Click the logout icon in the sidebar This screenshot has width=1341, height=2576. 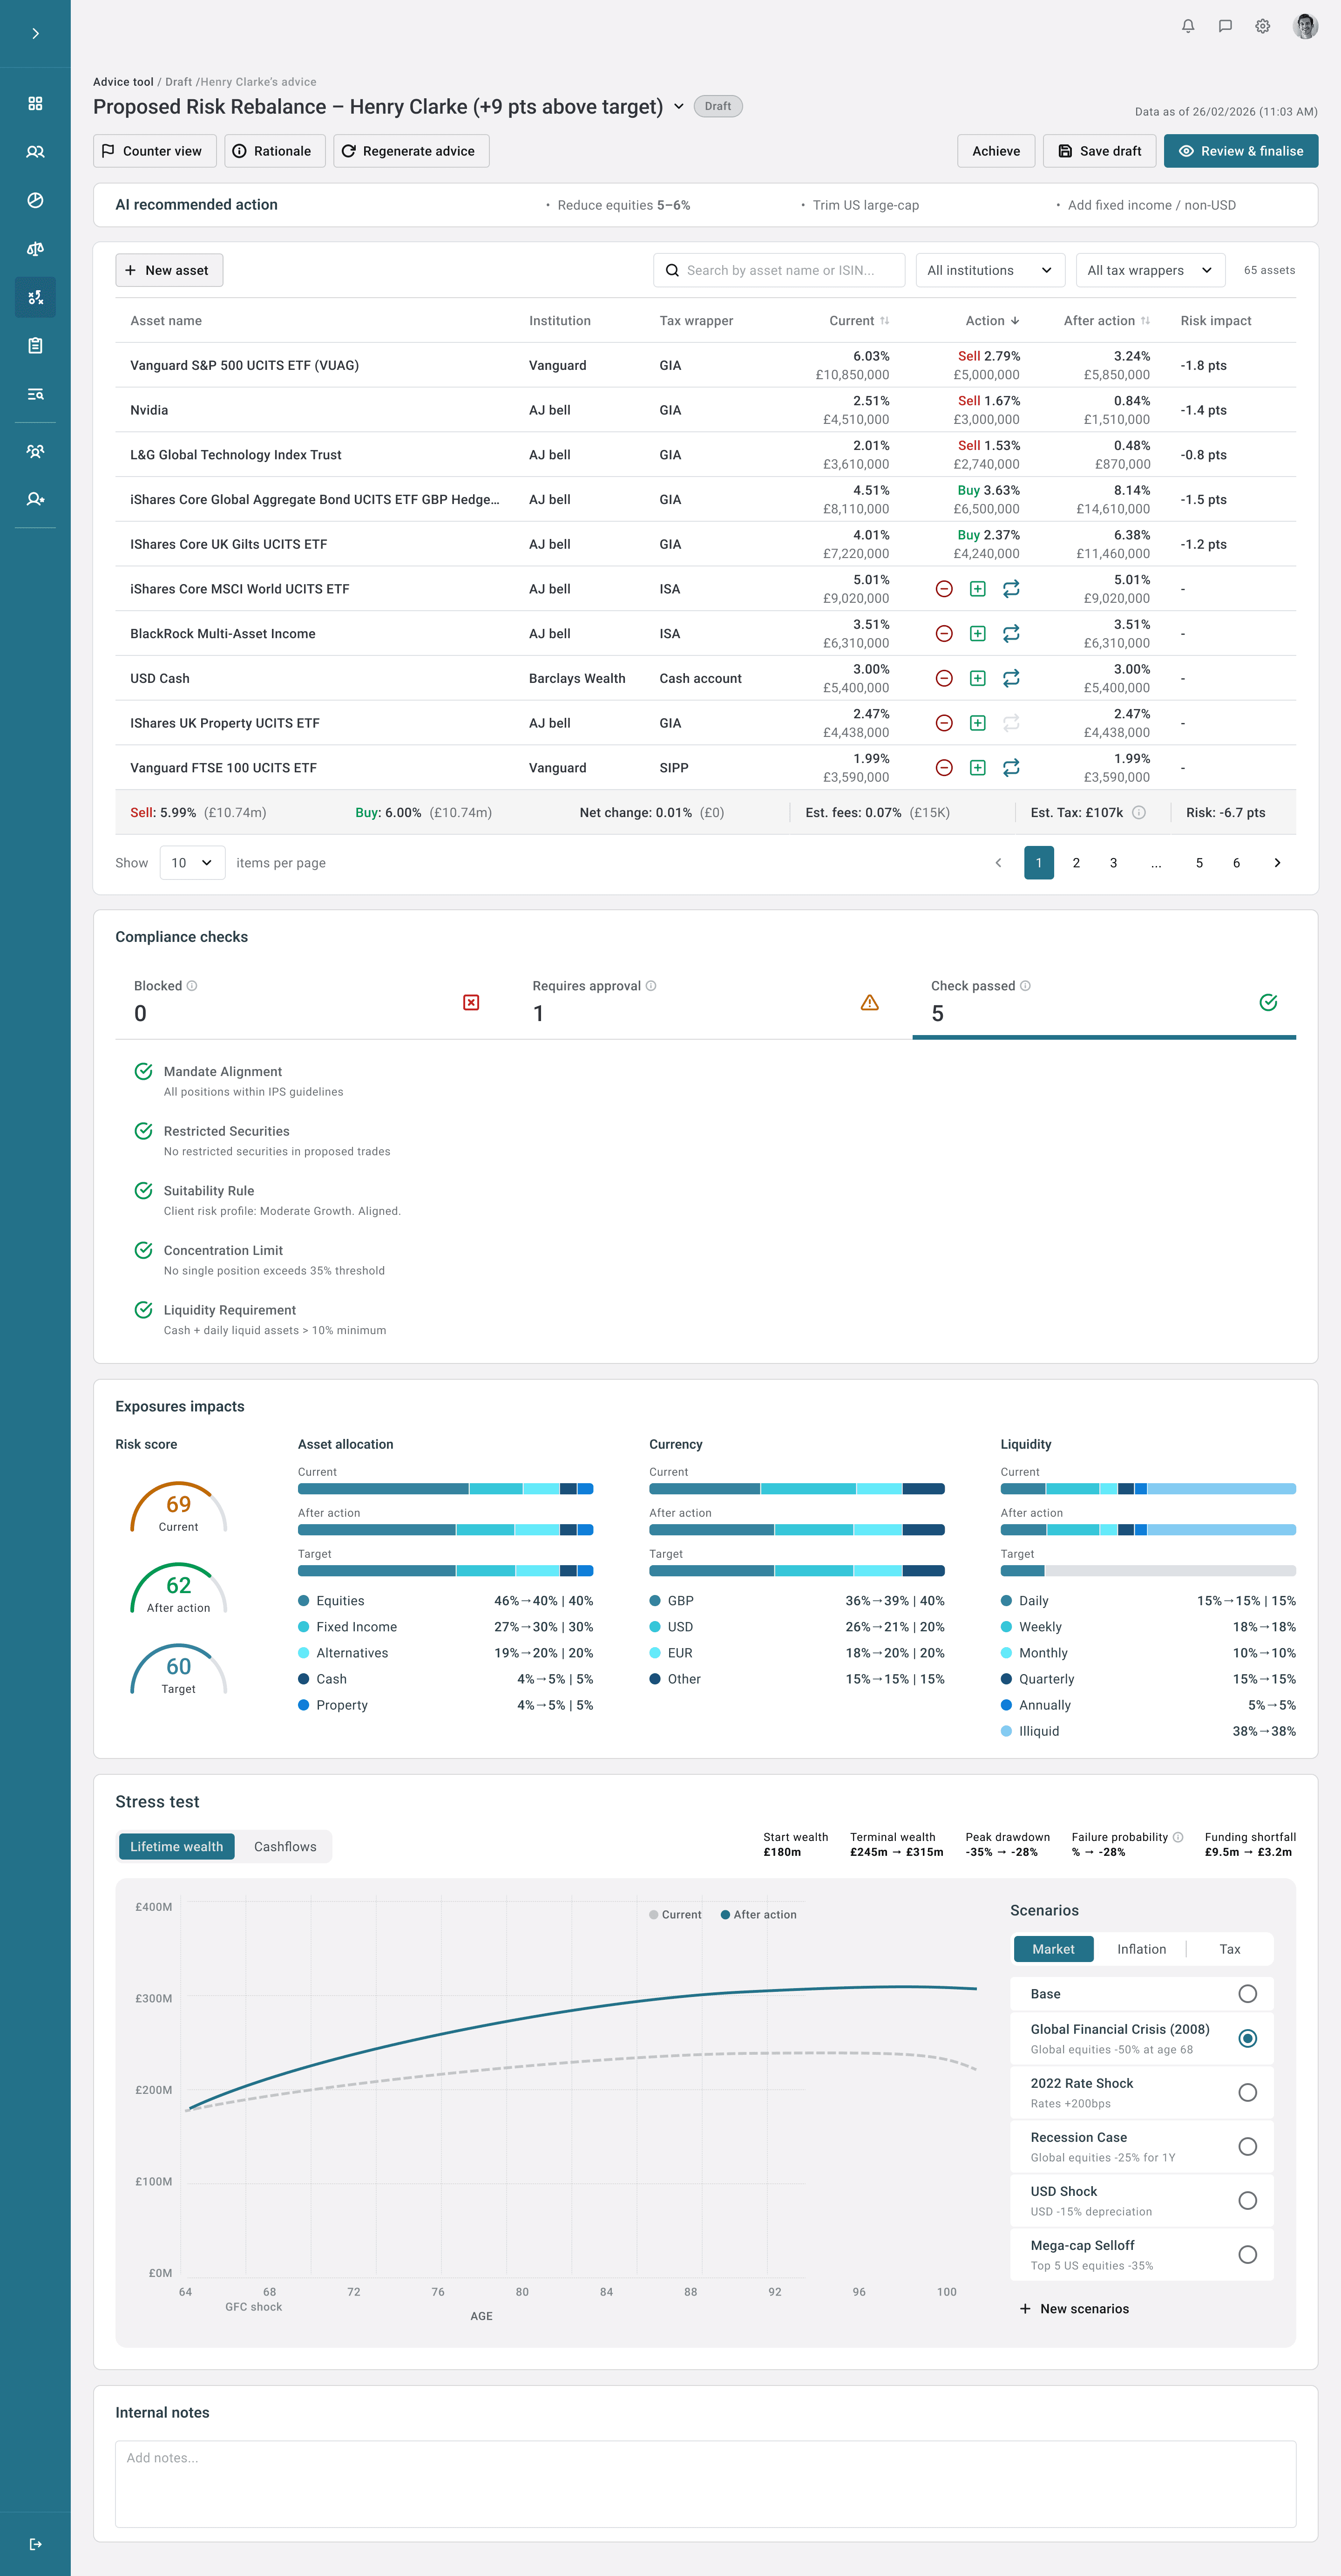35,2544
